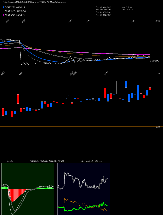Click the chart title mentioning MunafaSutra.com
The width and height of the screenshot is (163, 215).
point(34,2)
